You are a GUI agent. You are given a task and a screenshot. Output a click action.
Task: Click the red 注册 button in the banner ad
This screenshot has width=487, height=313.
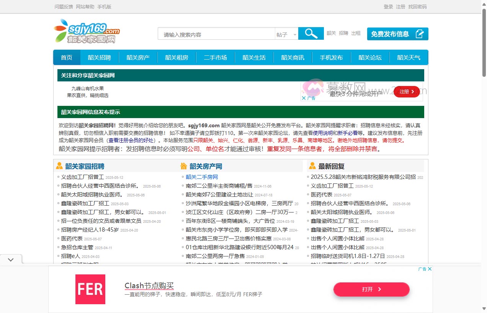[x=405, y=92]
